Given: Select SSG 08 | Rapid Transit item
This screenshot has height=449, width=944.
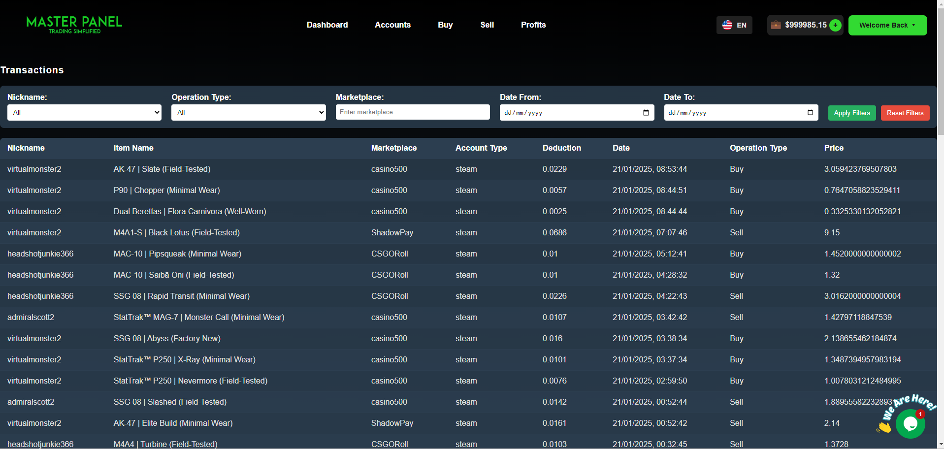Looking at the screenshot, I should 182,296.
